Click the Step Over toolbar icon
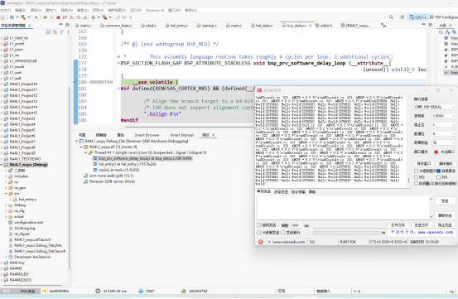Image resolution: width=458 pixels, height=299 pixels. [x=78, y=17]
